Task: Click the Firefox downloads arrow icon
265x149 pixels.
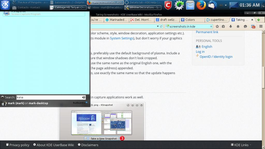Action: click(x=231, y=26)
